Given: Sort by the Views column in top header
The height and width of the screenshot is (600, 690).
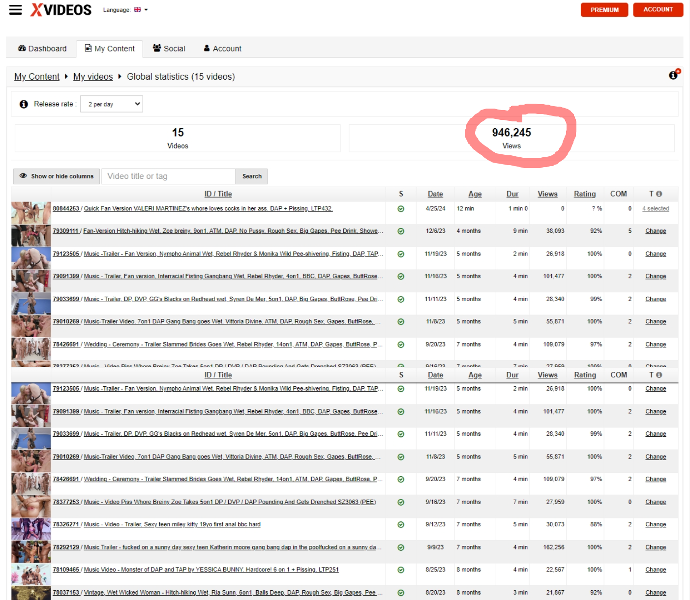Looking at the screenshot, I should tap(547, 194).
